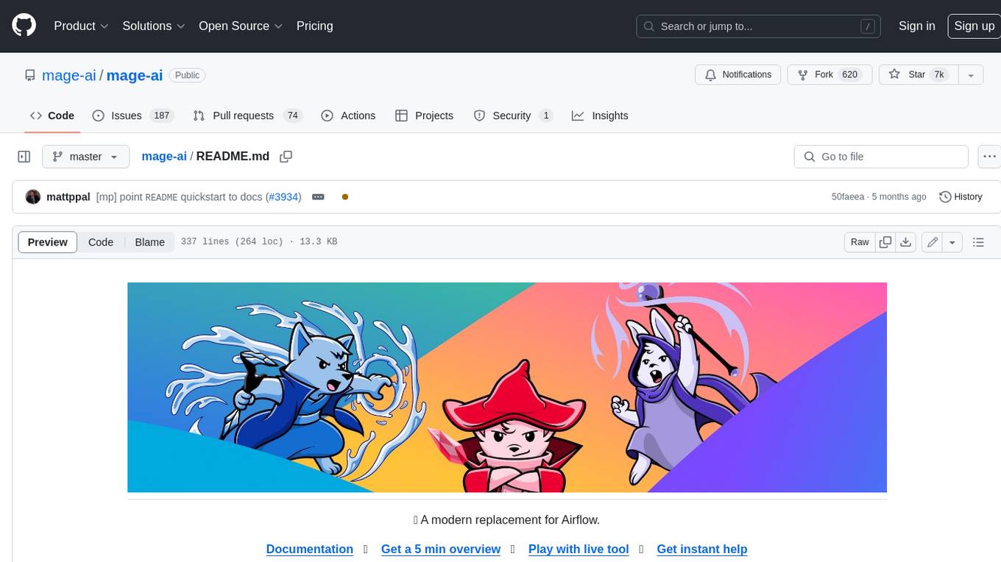Open the Notifications bell button

(738, 74)
